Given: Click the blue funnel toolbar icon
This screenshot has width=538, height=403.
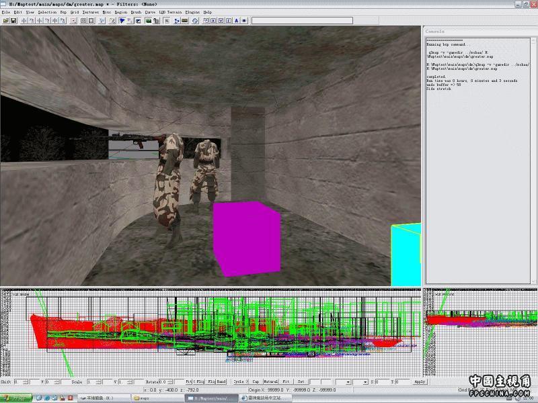Looking at the screenshot, I should 122,21.
